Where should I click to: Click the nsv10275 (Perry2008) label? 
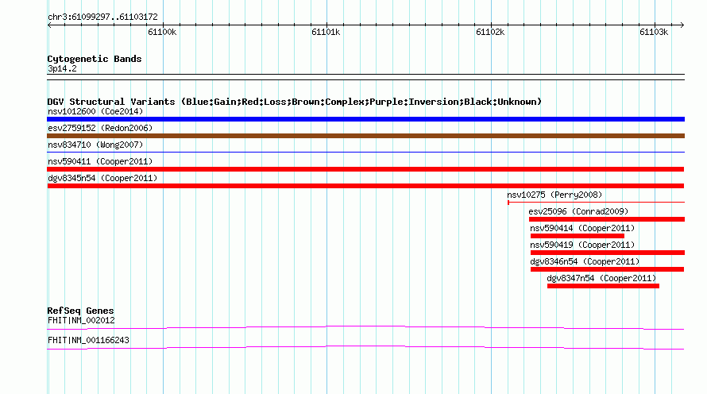[554, 195]
